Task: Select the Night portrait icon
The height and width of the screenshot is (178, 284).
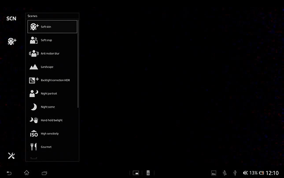Action: tap(34, 94)
